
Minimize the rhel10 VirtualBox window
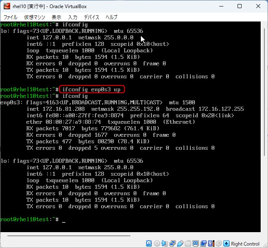click(221, 6)
